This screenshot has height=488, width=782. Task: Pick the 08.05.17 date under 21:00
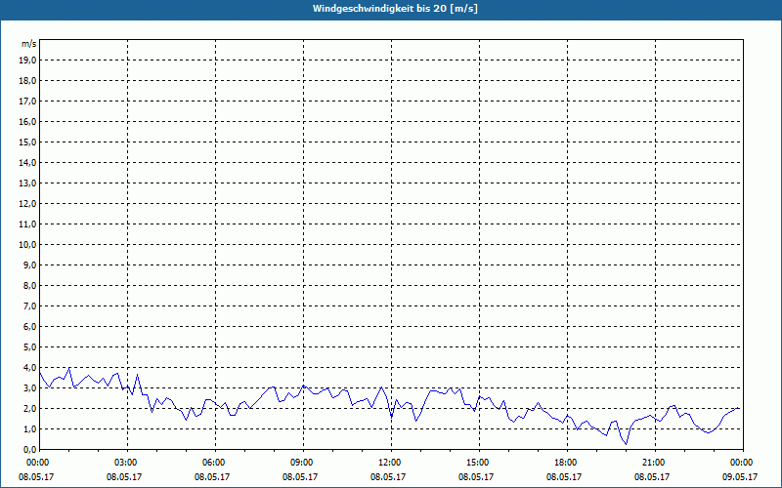[652, 477]
